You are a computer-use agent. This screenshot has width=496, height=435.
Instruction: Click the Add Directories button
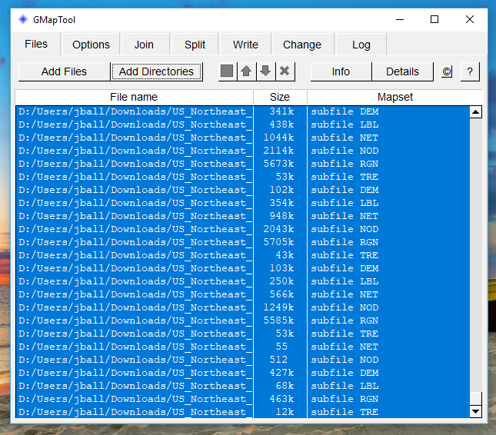coord(156,71)
